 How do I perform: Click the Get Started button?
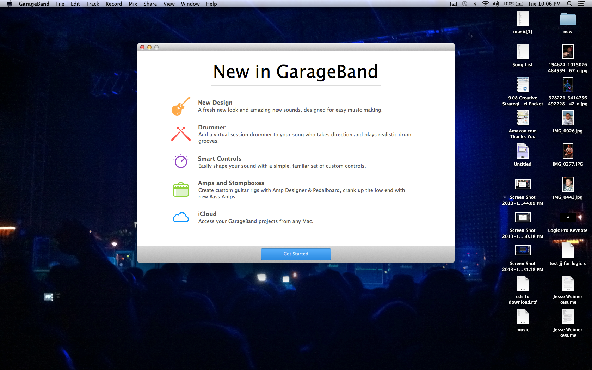[296, 254]
